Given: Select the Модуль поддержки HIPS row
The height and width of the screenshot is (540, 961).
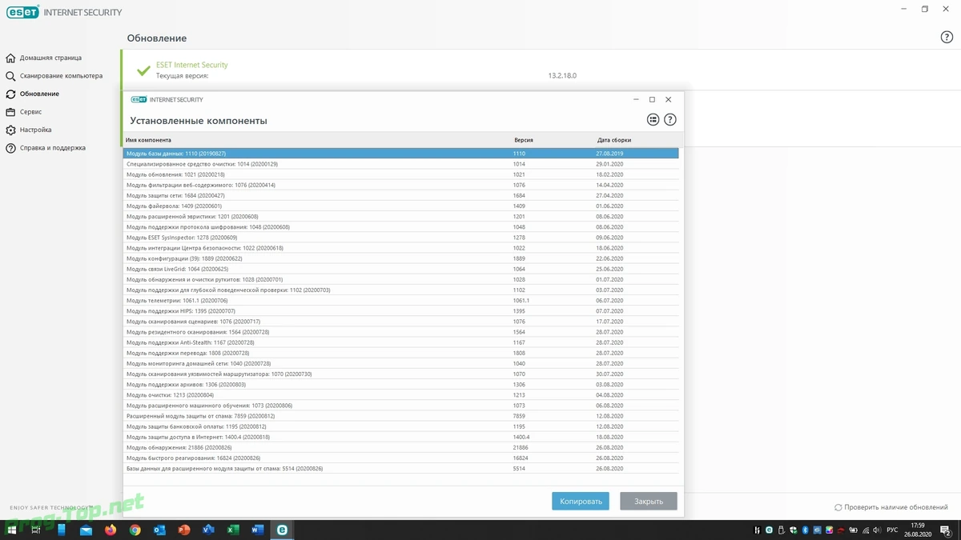Looking at the screenshot, I should point(400,311).
